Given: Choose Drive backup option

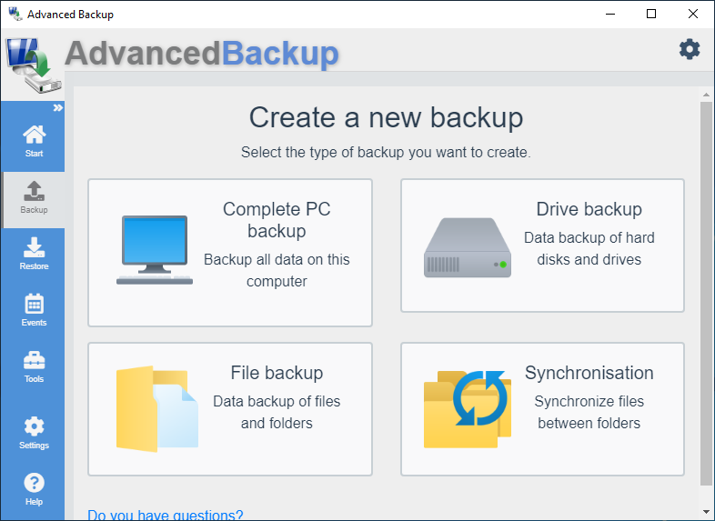Looking at the screenshot, I should [542, 245].
